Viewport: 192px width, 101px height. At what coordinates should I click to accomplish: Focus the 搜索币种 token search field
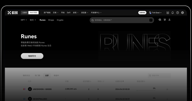159,75
